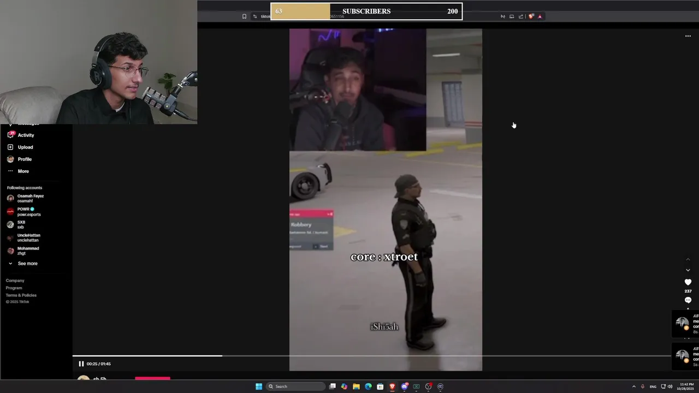Viewport: 699px width, 393px height.
Task: Switch the ENG input language
Action: (x=653, y=386)
